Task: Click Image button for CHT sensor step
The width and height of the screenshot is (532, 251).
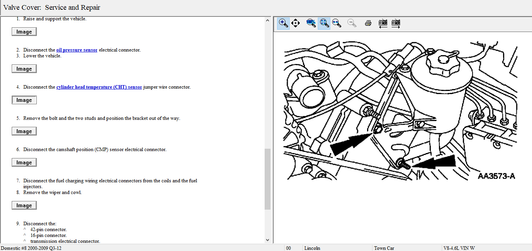Action: click(24, 100)
